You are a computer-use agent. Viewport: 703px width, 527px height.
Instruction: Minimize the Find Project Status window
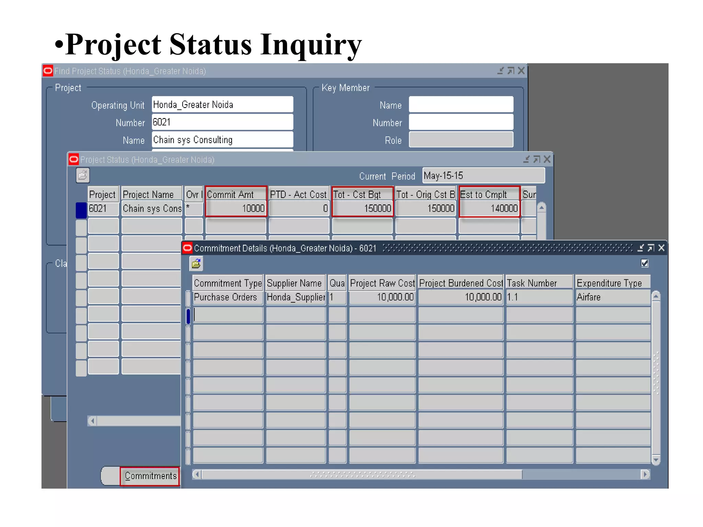point(500,71)
